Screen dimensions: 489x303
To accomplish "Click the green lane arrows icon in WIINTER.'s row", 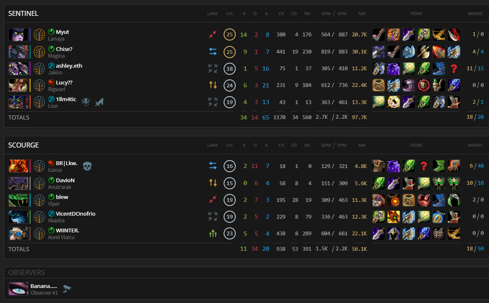I will (x=213, y=234).
